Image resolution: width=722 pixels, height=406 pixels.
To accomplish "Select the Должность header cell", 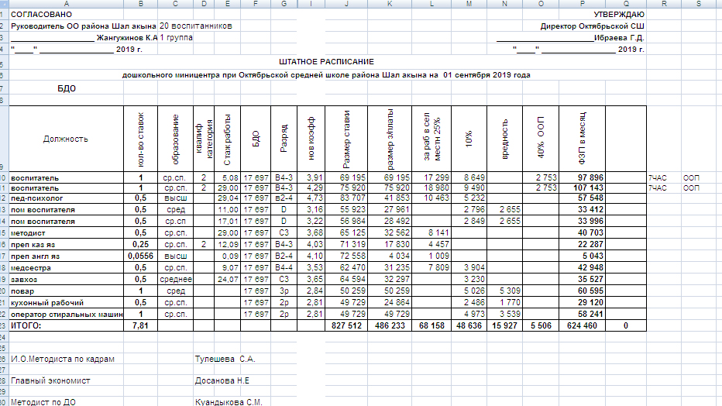I will click(x=66, y=139).
